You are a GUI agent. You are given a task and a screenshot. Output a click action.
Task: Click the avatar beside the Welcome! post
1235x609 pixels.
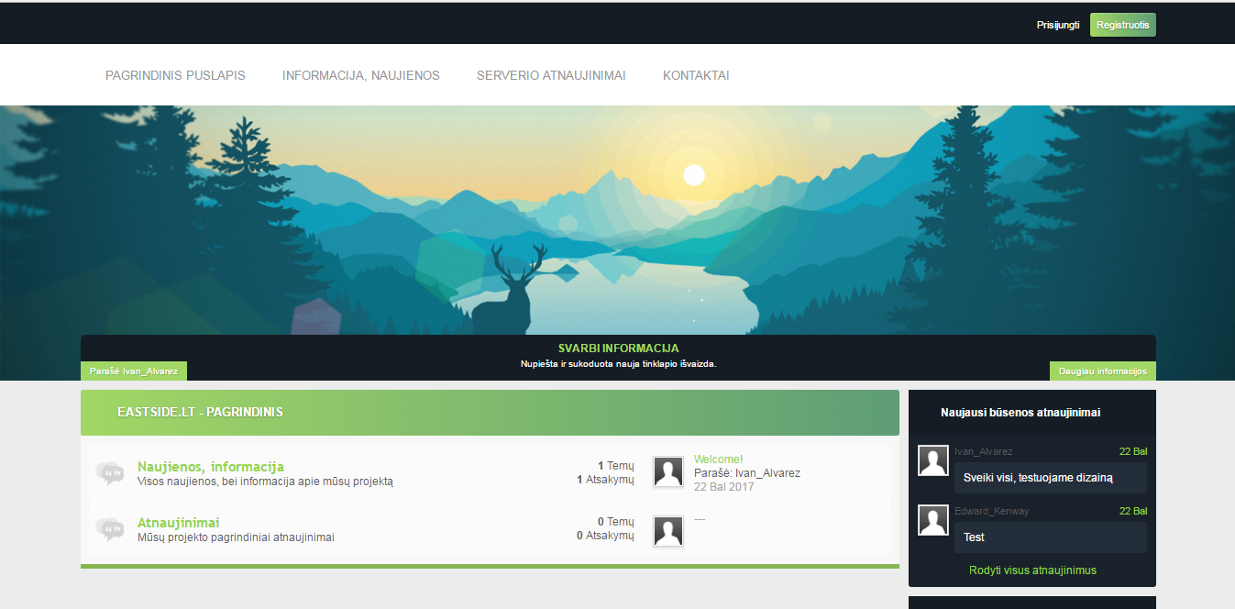[668, 471]
